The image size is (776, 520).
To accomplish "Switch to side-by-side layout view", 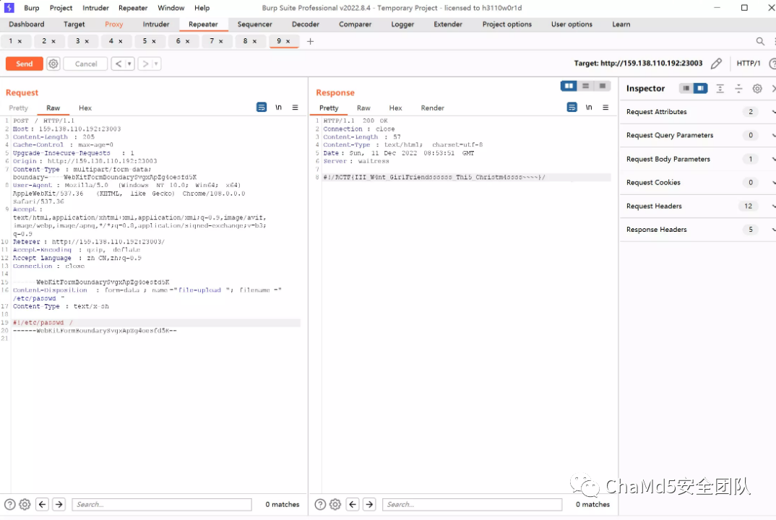I will 569,86.
